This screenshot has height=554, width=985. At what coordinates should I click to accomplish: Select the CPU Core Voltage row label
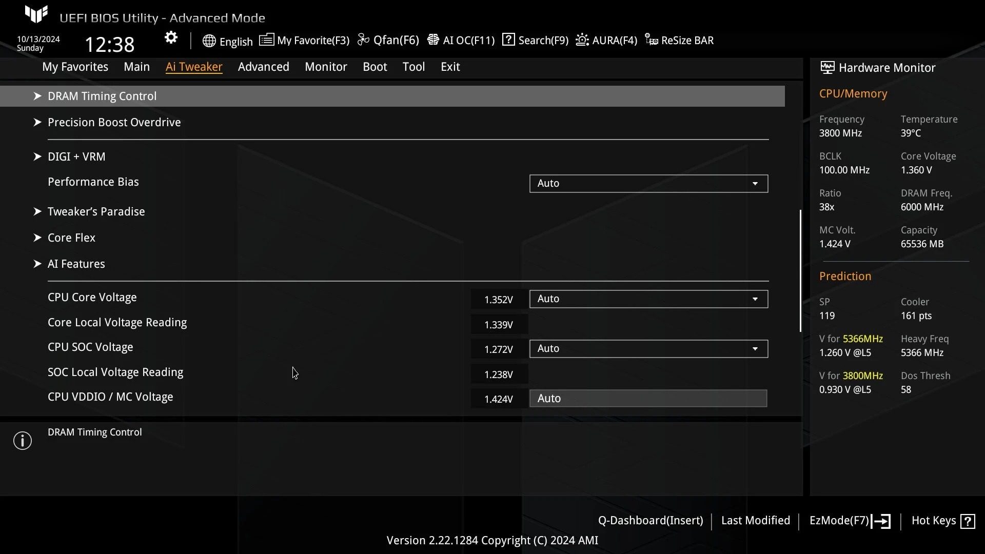[x=92, y=298]
